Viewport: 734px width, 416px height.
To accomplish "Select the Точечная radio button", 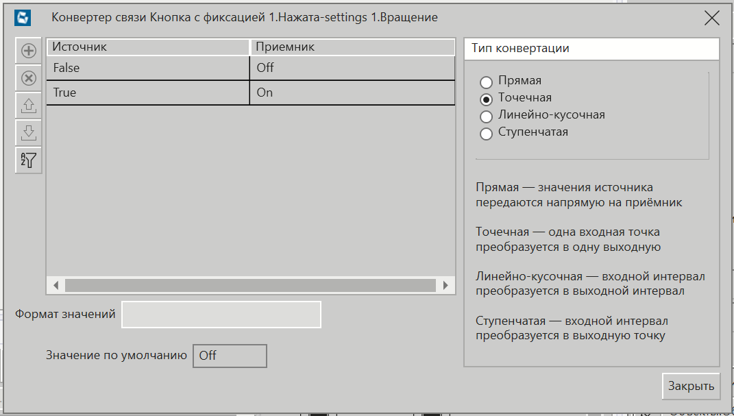I will [487, 99].
